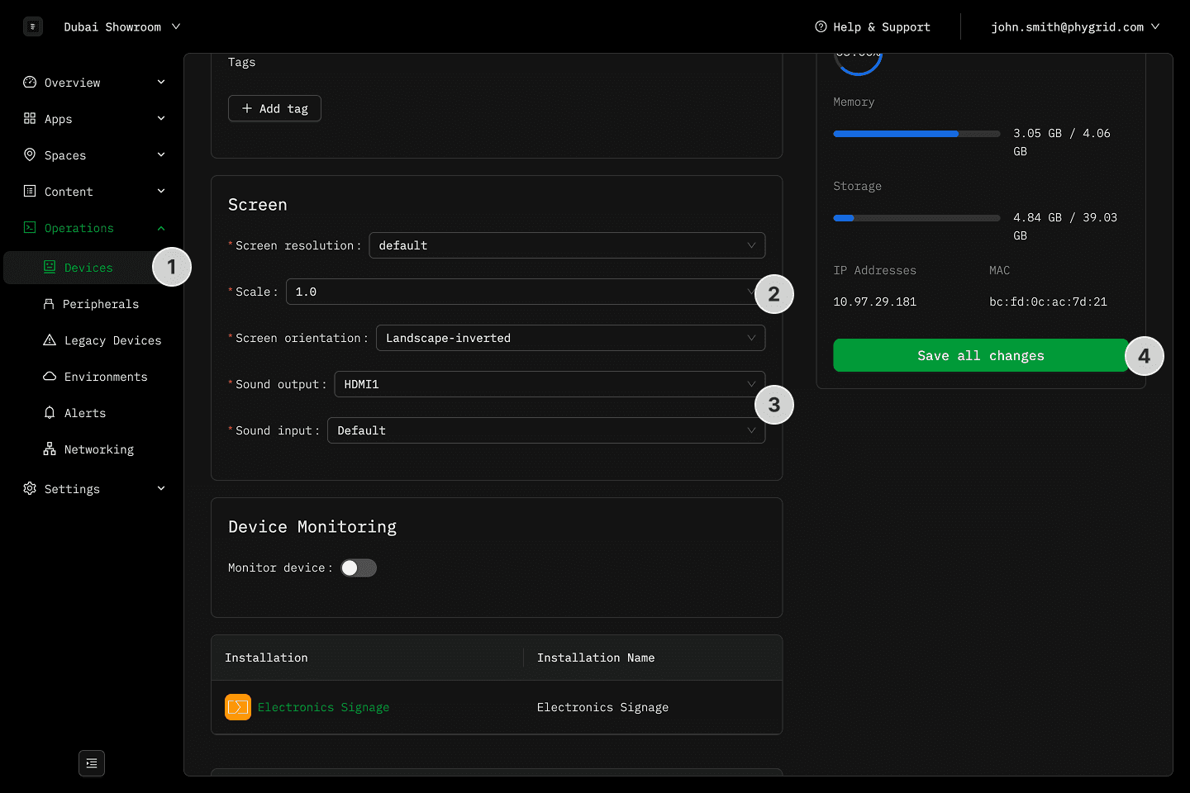
Task: Open the Dubai Showroom workspace switcher
Action: (122, 26)
